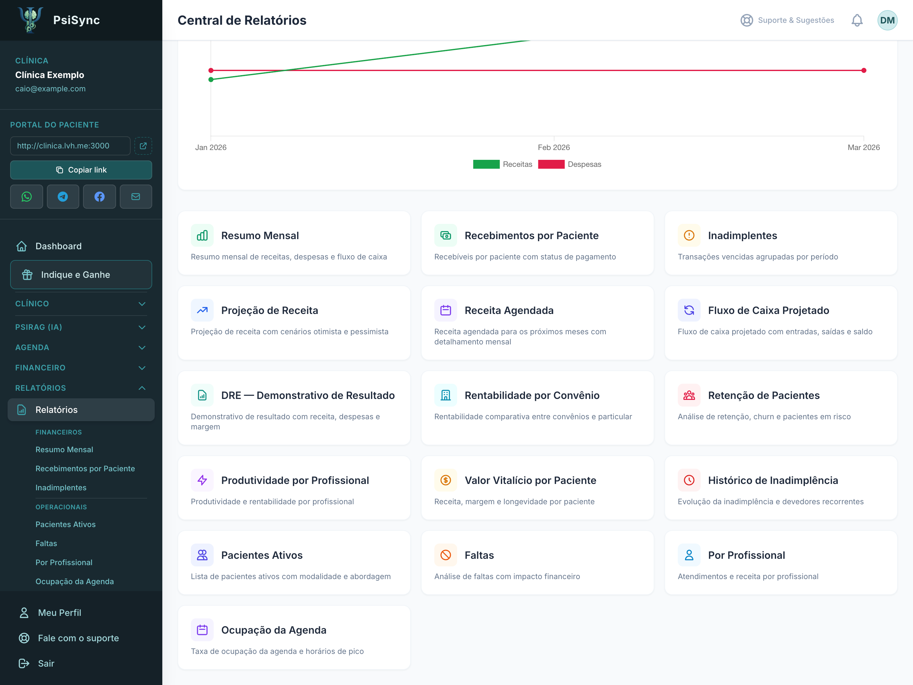Click the green Receitas point at Jan 2026

[x=211, y=79]
